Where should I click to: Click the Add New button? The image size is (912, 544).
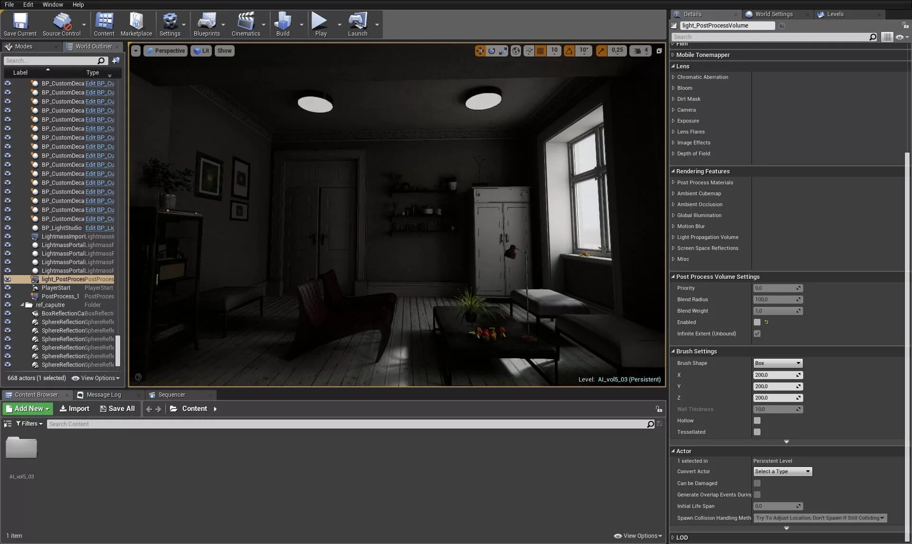[28, 409]
